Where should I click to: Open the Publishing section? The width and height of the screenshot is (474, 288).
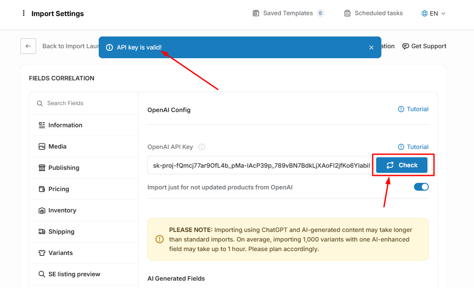[x=84, y=168]
